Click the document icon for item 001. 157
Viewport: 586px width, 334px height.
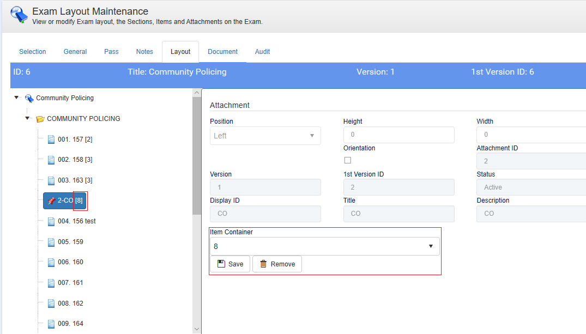pyautogui.click(x=51, y=139)
